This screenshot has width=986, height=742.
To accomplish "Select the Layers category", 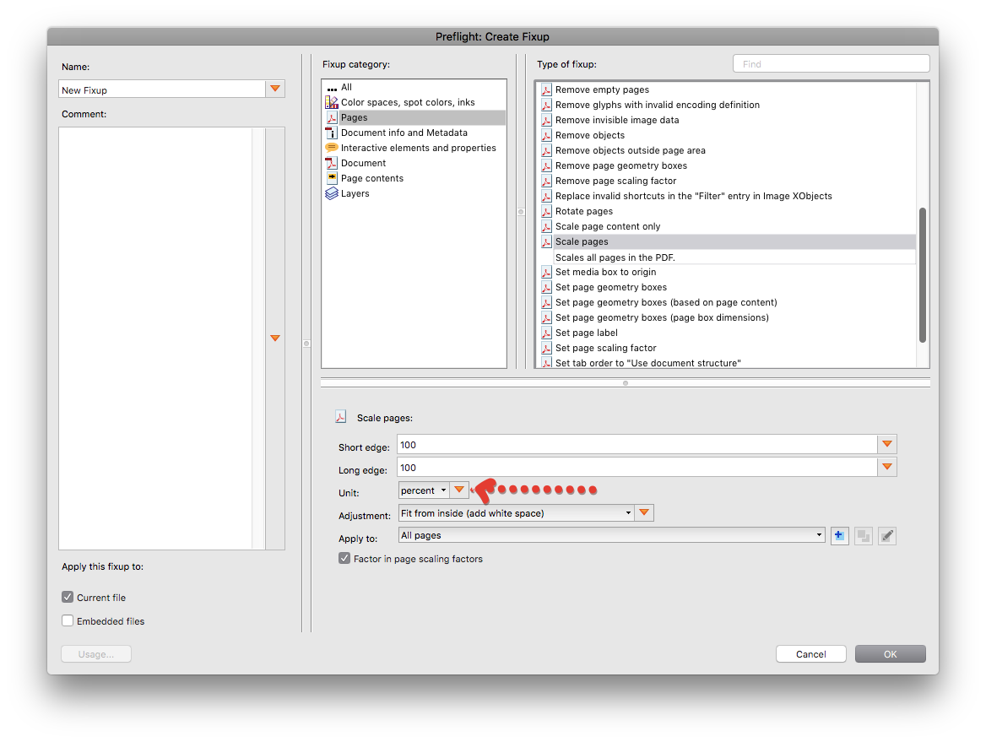I will (x=355, y=193).
